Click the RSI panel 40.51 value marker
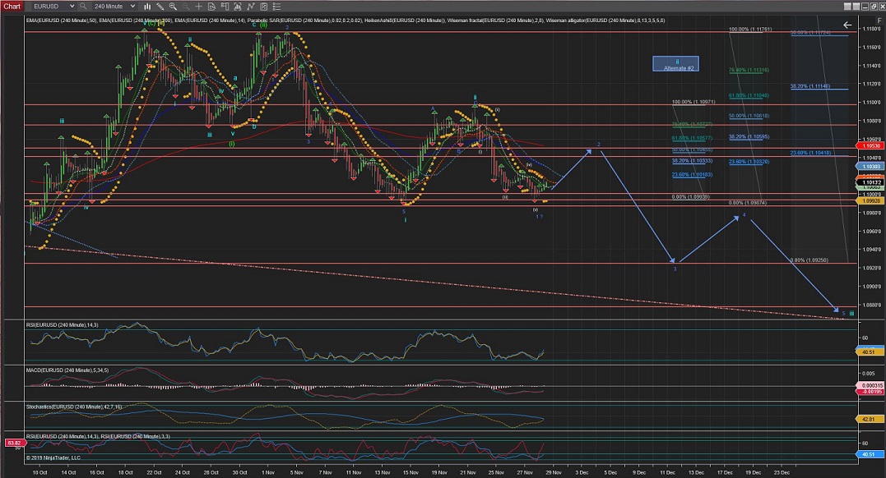The height and width of the screenshot is (478, 886). coord(868,352)
